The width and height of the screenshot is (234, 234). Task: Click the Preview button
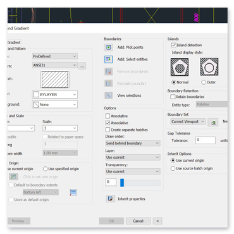(x=19, y=221)
